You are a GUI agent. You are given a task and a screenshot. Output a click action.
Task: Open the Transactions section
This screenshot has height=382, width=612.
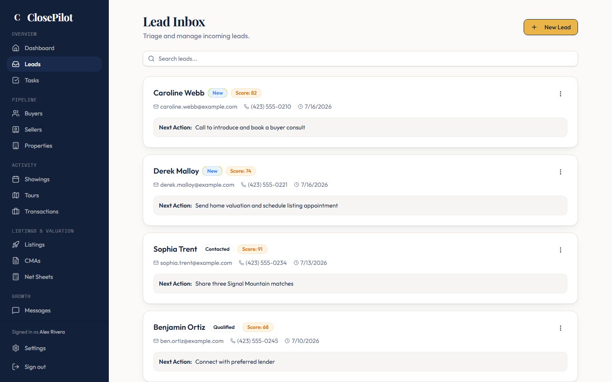tap(54, 211)
